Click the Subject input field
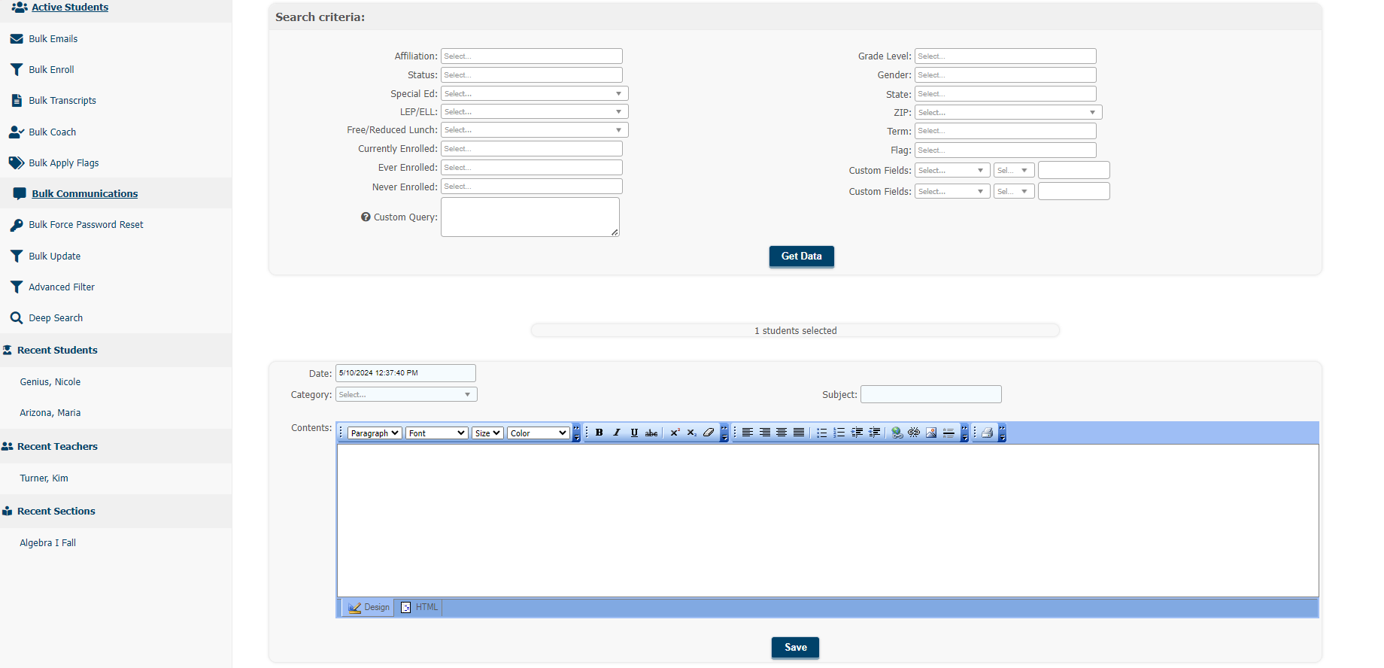1384x668 pixels. [x=931, y=394]
